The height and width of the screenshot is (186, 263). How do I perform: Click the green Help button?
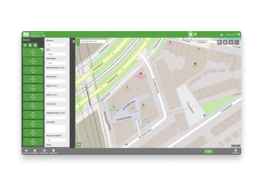[x=209, y=152]
